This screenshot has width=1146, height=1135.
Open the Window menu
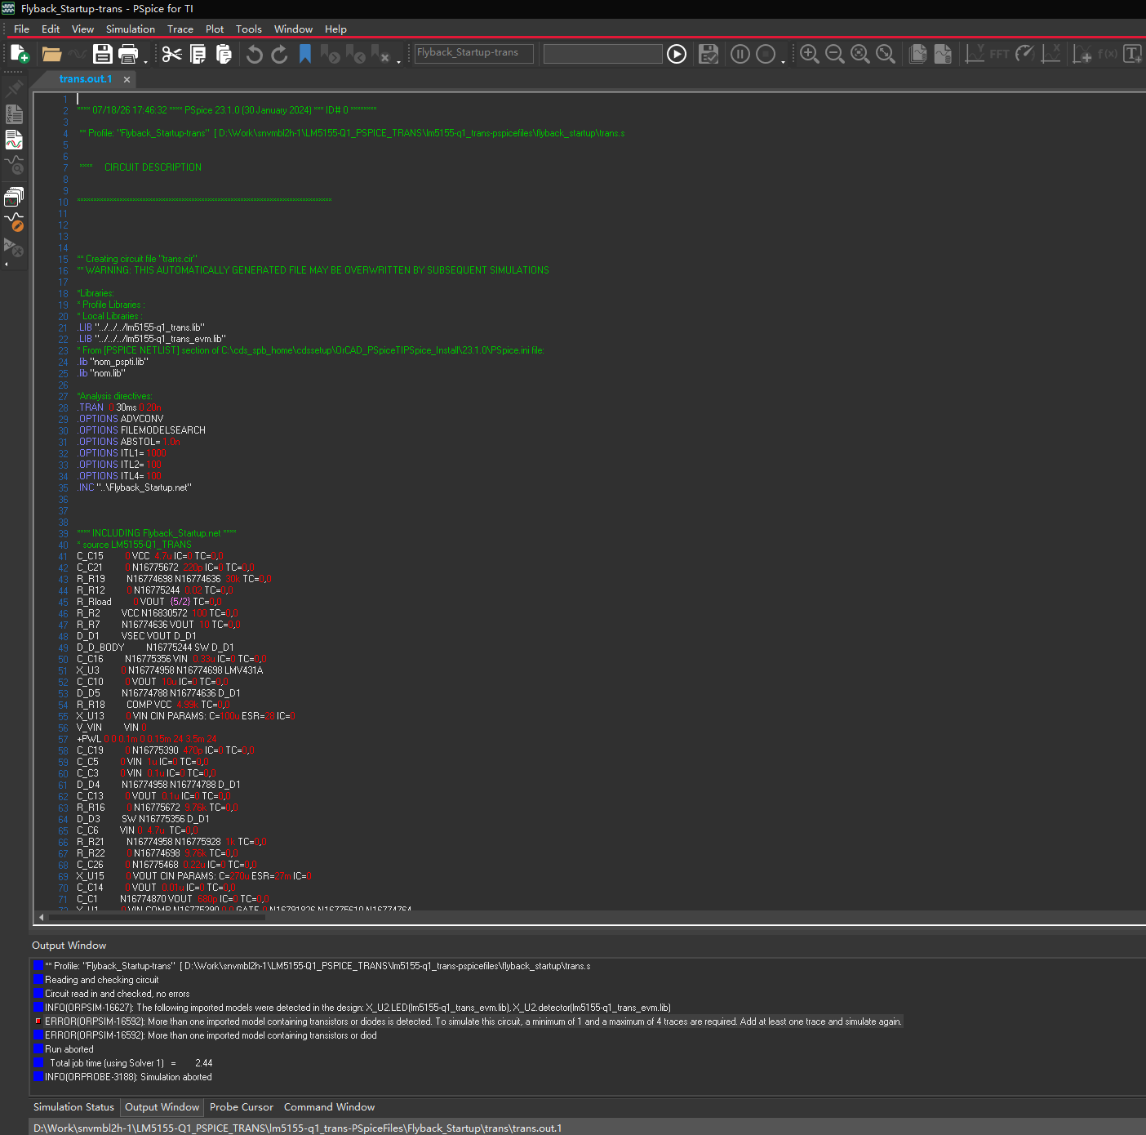[x=293, y=29]
